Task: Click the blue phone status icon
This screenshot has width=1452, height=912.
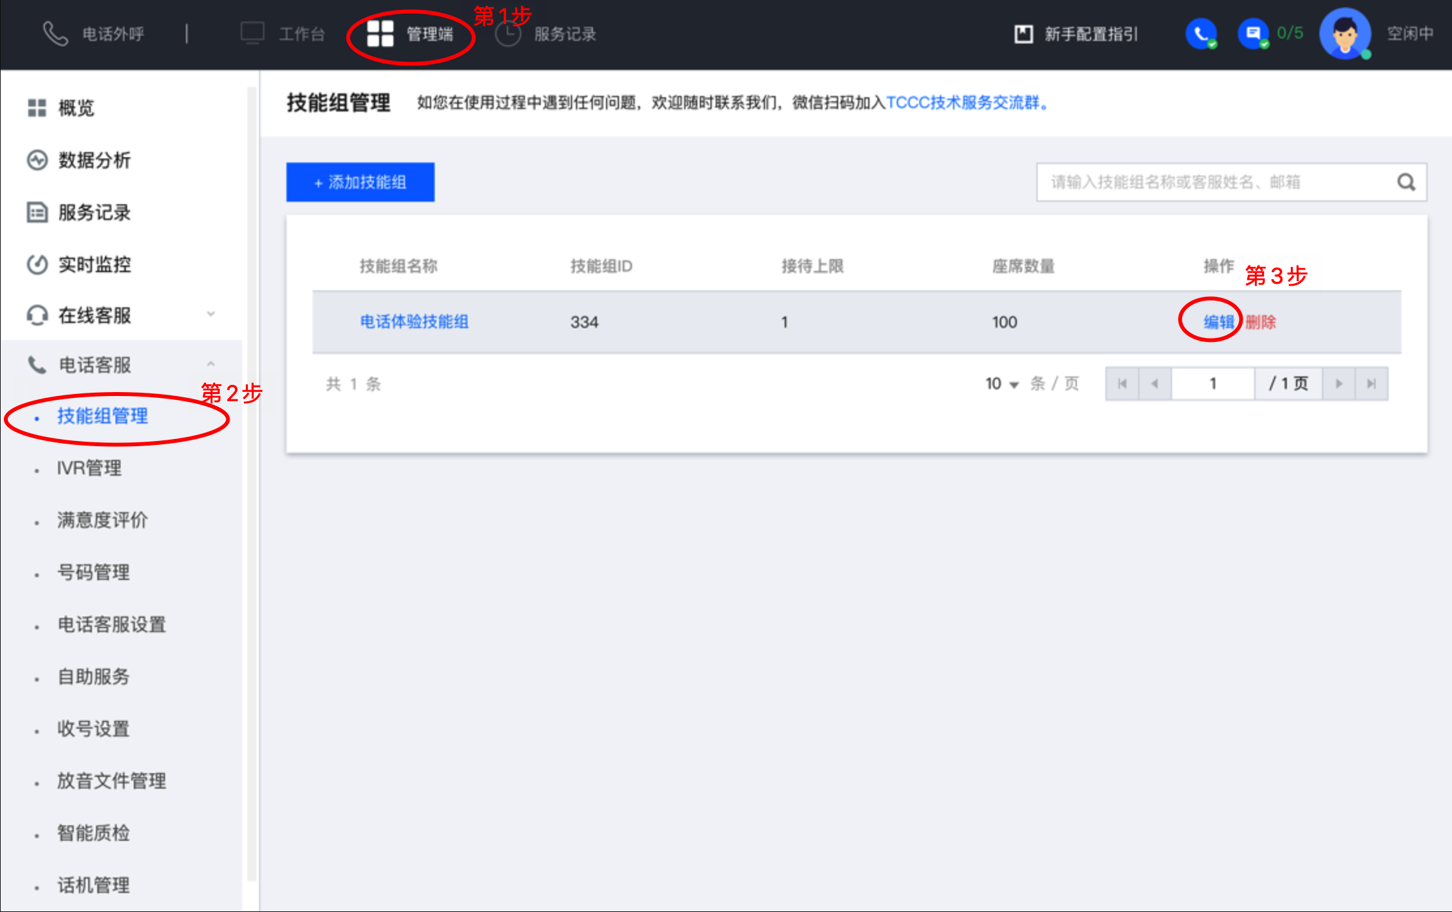Action: point(1200,34)
